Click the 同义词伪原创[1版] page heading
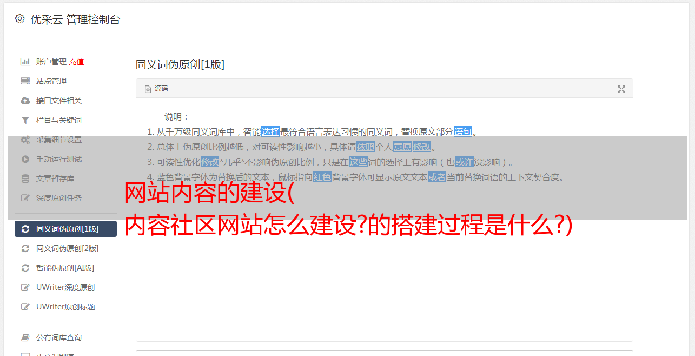Screen dimensions: 695x356 click(180, 64)
